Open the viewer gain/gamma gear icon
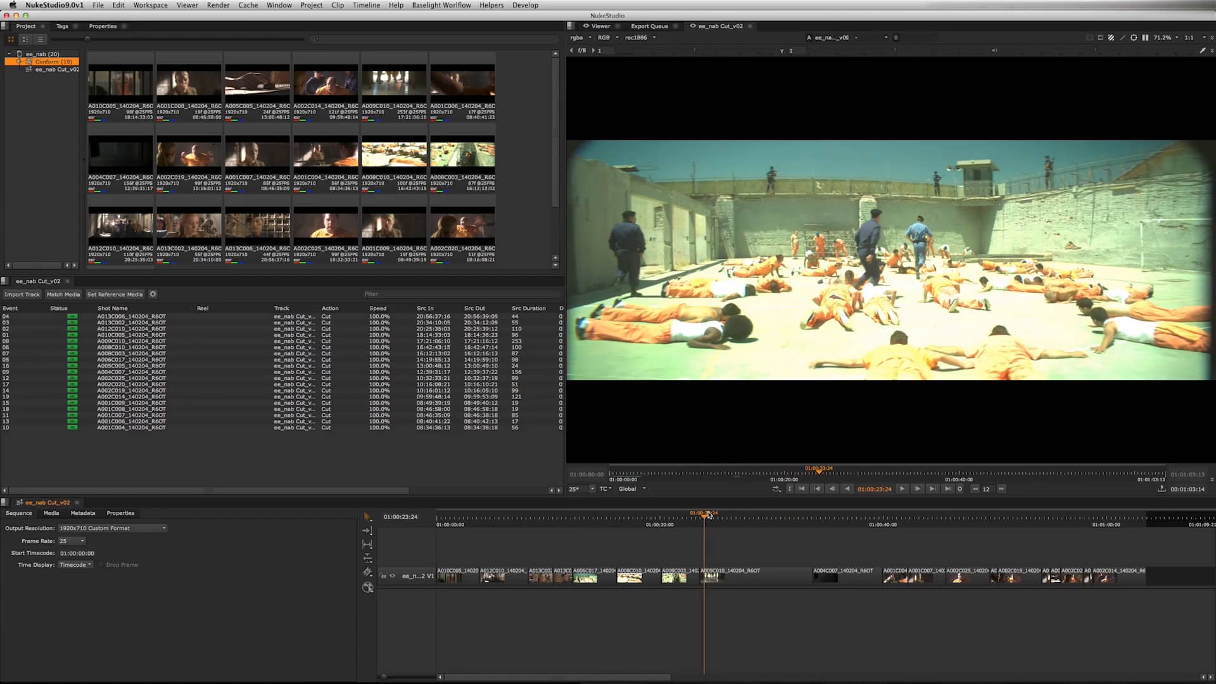This screenshot has height=684, width=1216. (x=1134, y=37)
